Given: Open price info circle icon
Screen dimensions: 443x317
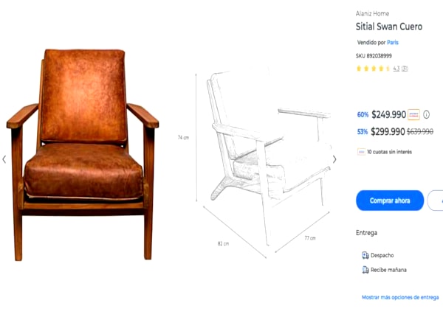Looking at the screenshot, I should [426, 114].
